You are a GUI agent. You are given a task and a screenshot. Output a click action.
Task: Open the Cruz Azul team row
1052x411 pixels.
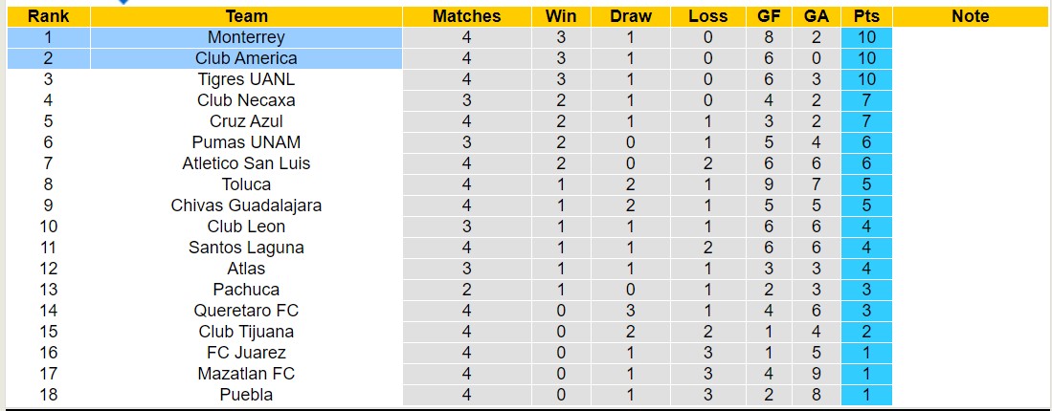click(246, 121)
